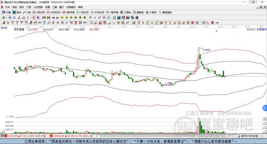Open the 帮助 menu
The height and width of the screenshot is (144, 267).
(x=80, y=7)
